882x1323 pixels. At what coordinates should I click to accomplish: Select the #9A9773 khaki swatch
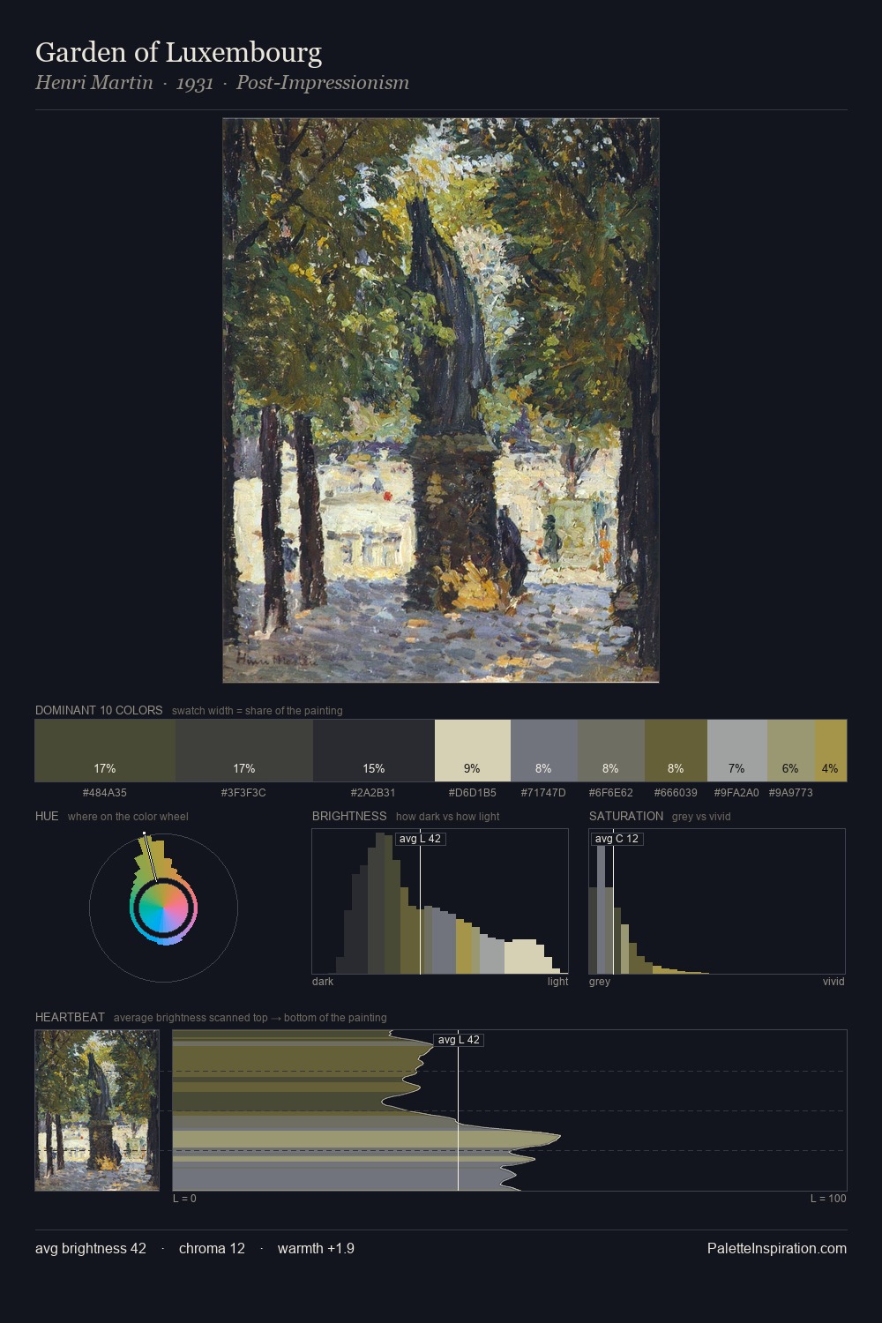791,751
